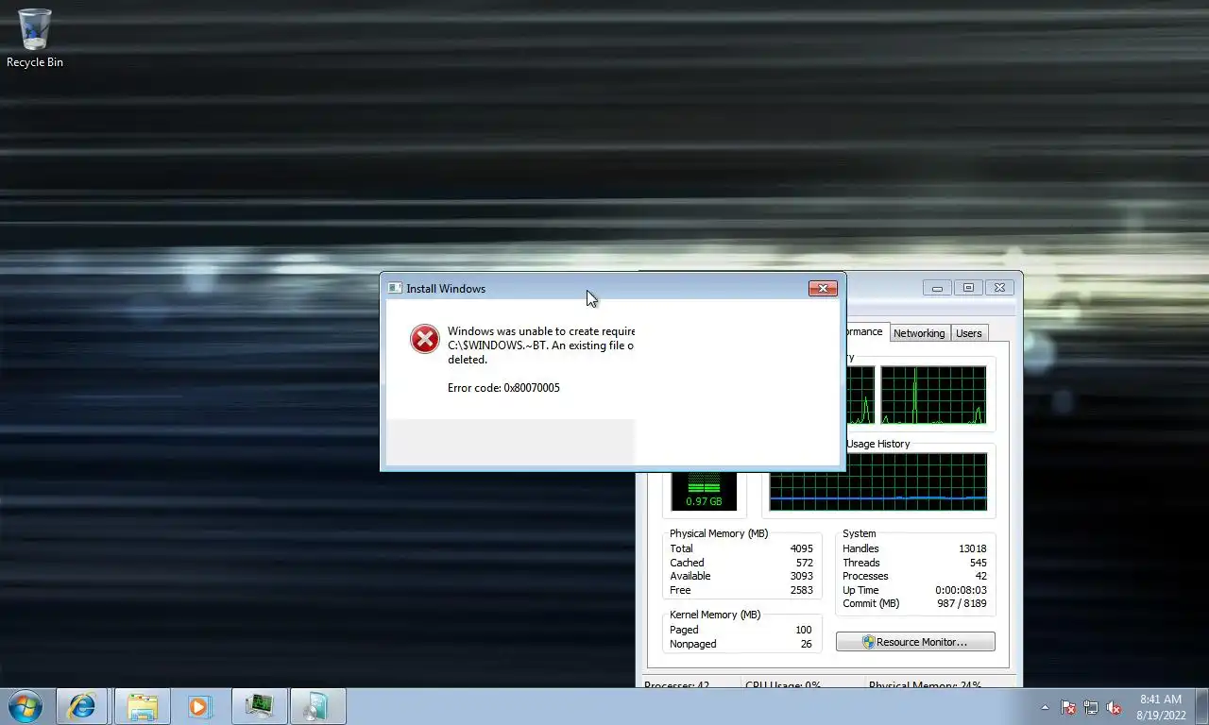Click the 'C:\$WINDOWS.~BT' path text
1209x725 pixels.
[x=497, y=346]
